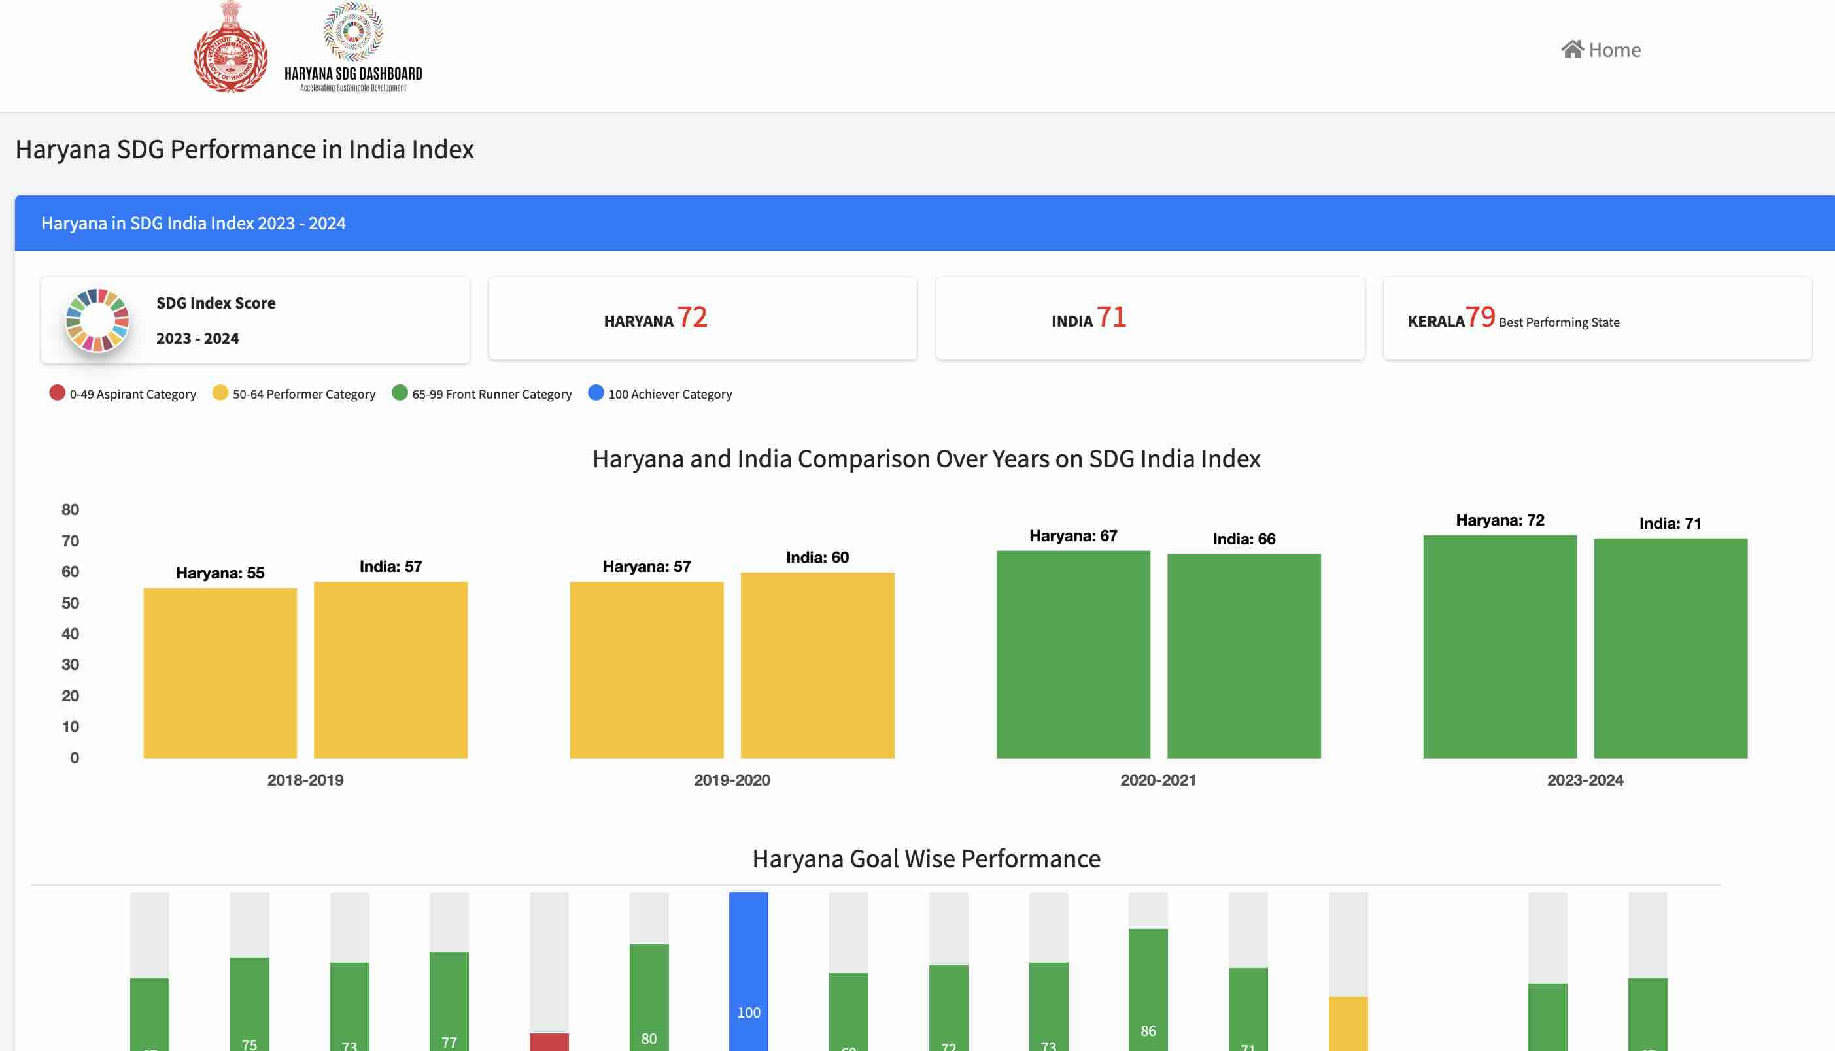
Task: Click the 'Haryana: 72' data label above bar
Action: click(x=1500, y=520)
